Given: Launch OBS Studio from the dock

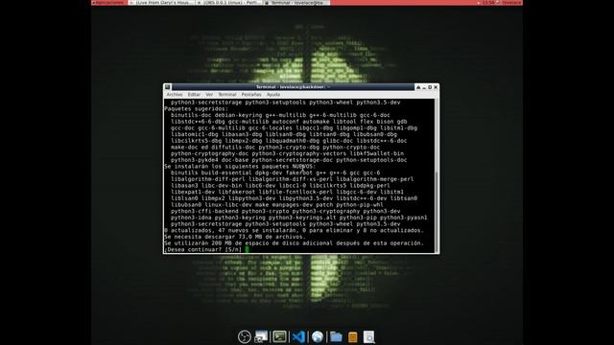Looking at the screenshot, I should pyautogui.click(x=245, y=336).
